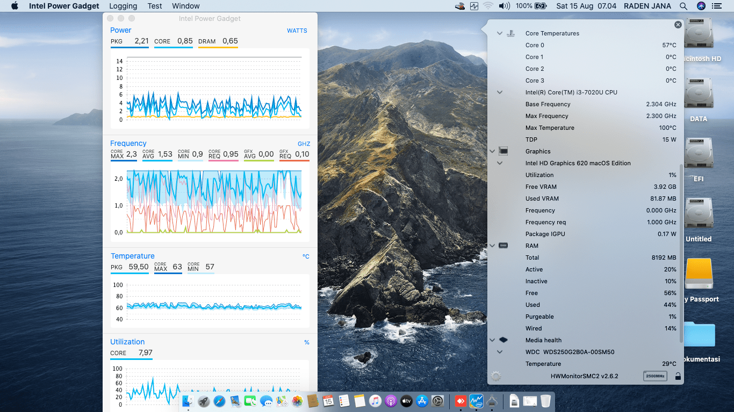The width and height of the screenshot is (734, 412).
Task: Click the 2500MHz chip icon in HWMonitor
Action: 655,376
